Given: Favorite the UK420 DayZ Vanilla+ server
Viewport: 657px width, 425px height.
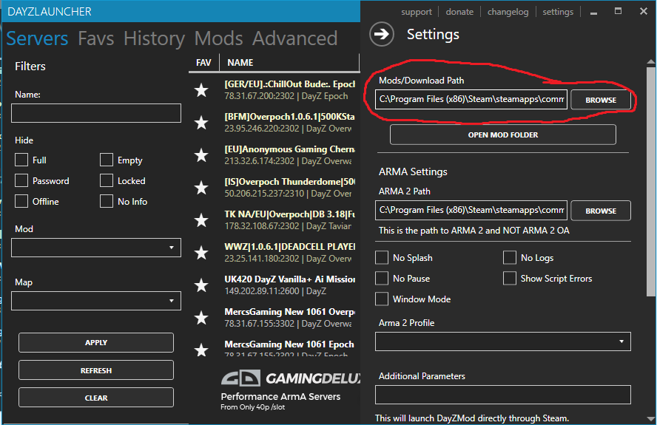Looking at the screenshot, I should [x=201, y=285].
